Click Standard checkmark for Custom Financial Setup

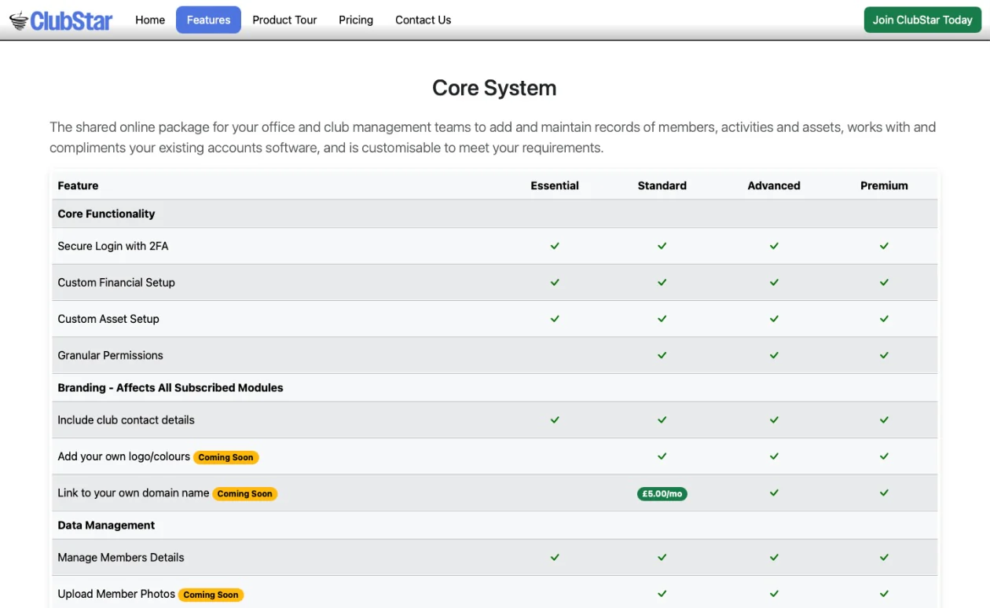point(662,282)
